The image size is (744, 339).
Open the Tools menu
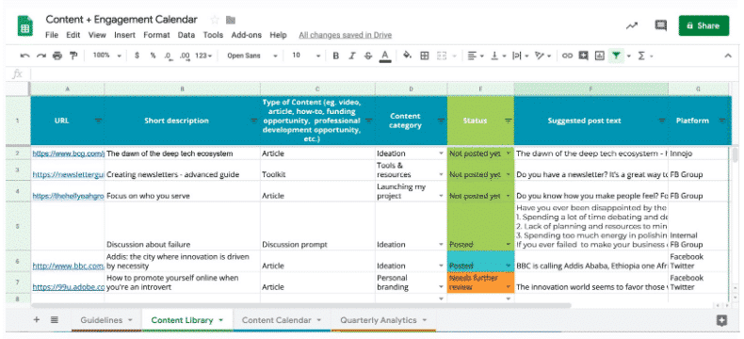pos(213,35)
